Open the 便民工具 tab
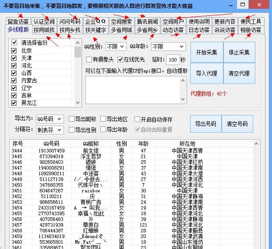Viewport: 272px width, 249px height. (251, 22)
